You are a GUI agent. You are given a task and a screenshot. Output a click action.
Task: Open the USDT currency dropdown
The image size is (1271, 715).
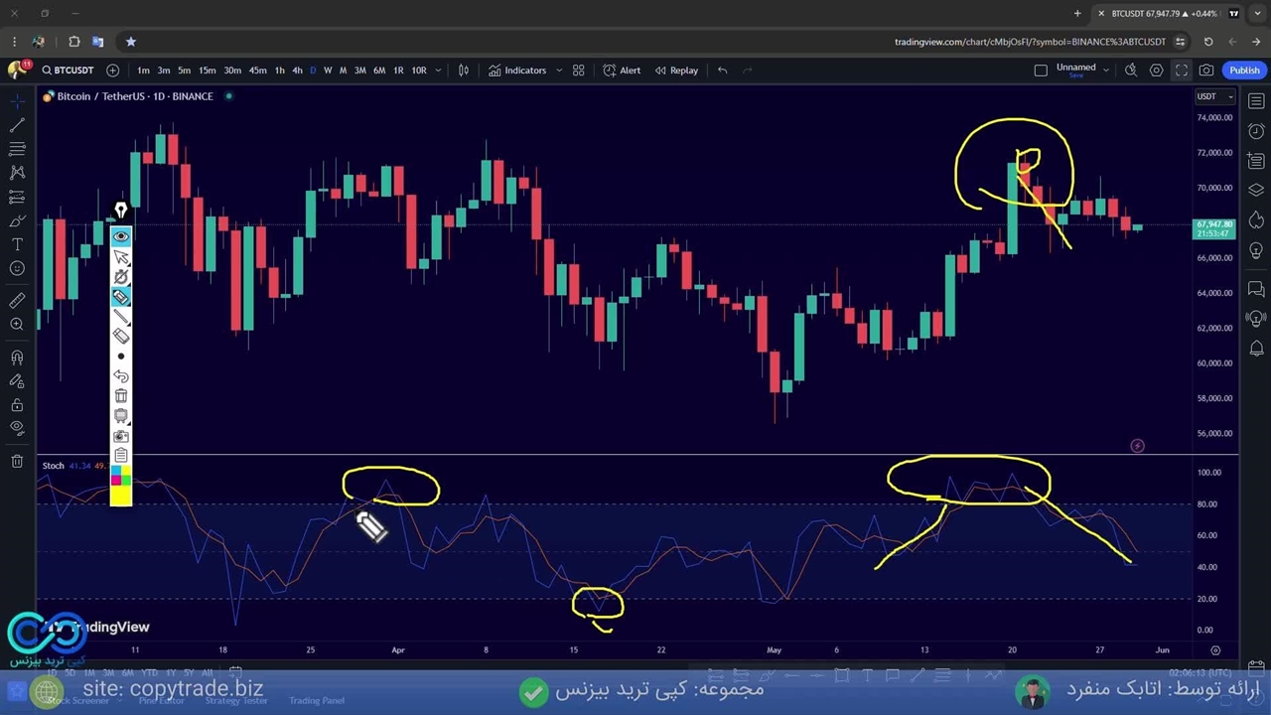click(x=1214, y=96)
